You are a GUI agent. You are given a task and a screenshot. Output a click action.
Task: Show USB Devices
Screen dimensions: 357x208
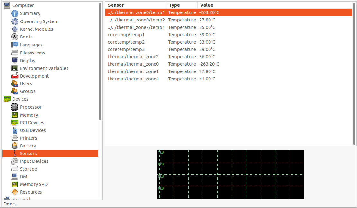[32, 130]
